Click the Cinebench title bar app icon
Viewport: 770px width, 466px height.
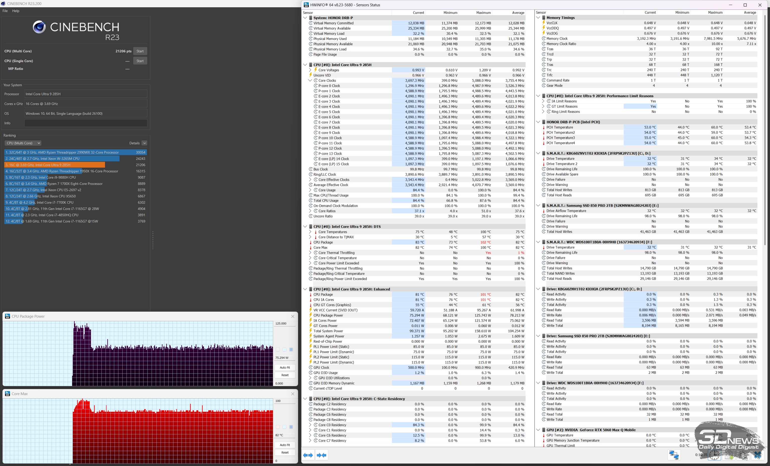(3, 4)
